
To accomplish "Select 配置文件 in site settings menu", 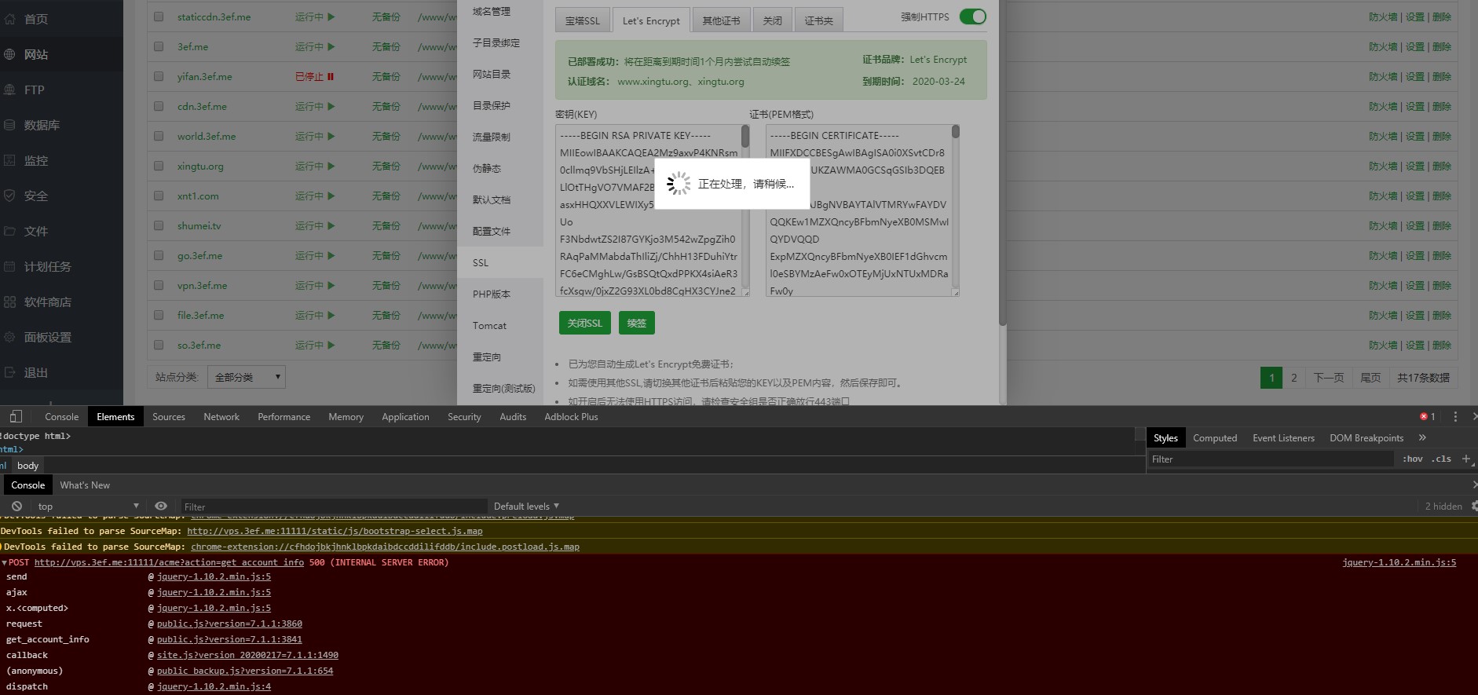I will (x=492, y=231).
